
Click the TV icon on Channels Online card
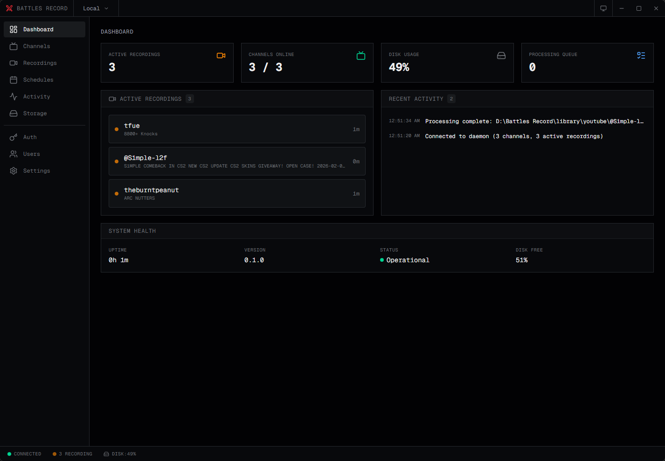(361, 55)
